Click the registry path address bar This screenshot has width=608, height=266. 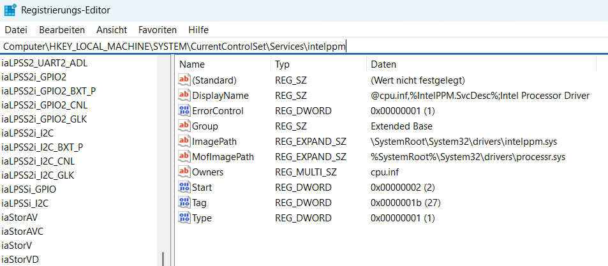click(304, 47)
